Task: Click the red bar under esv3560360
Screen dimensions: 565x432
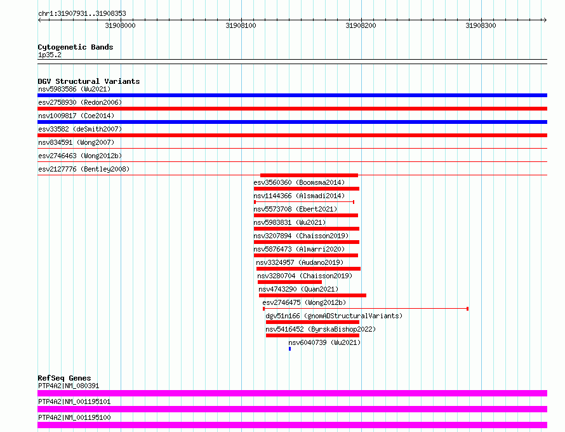Action: point(307,189)
